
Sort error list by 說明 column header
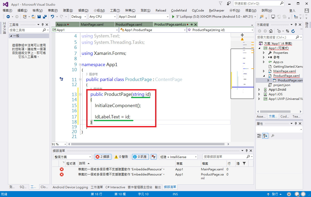click(126, 163)
